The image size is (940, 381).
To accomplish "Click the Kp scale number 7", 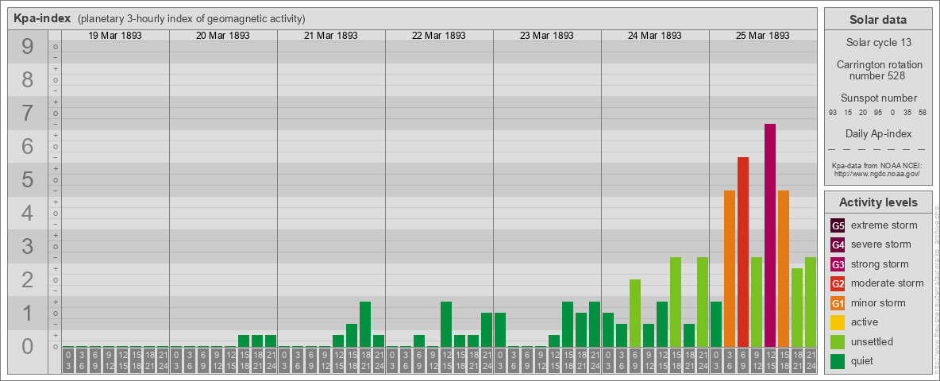I will (27, 114).
